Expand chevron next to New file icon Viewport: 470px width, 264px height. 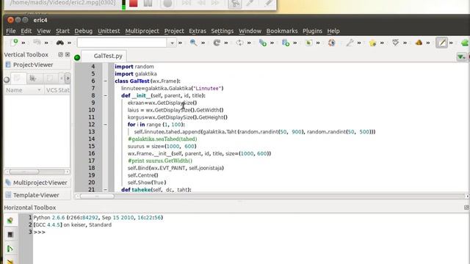tap(23, 43)
